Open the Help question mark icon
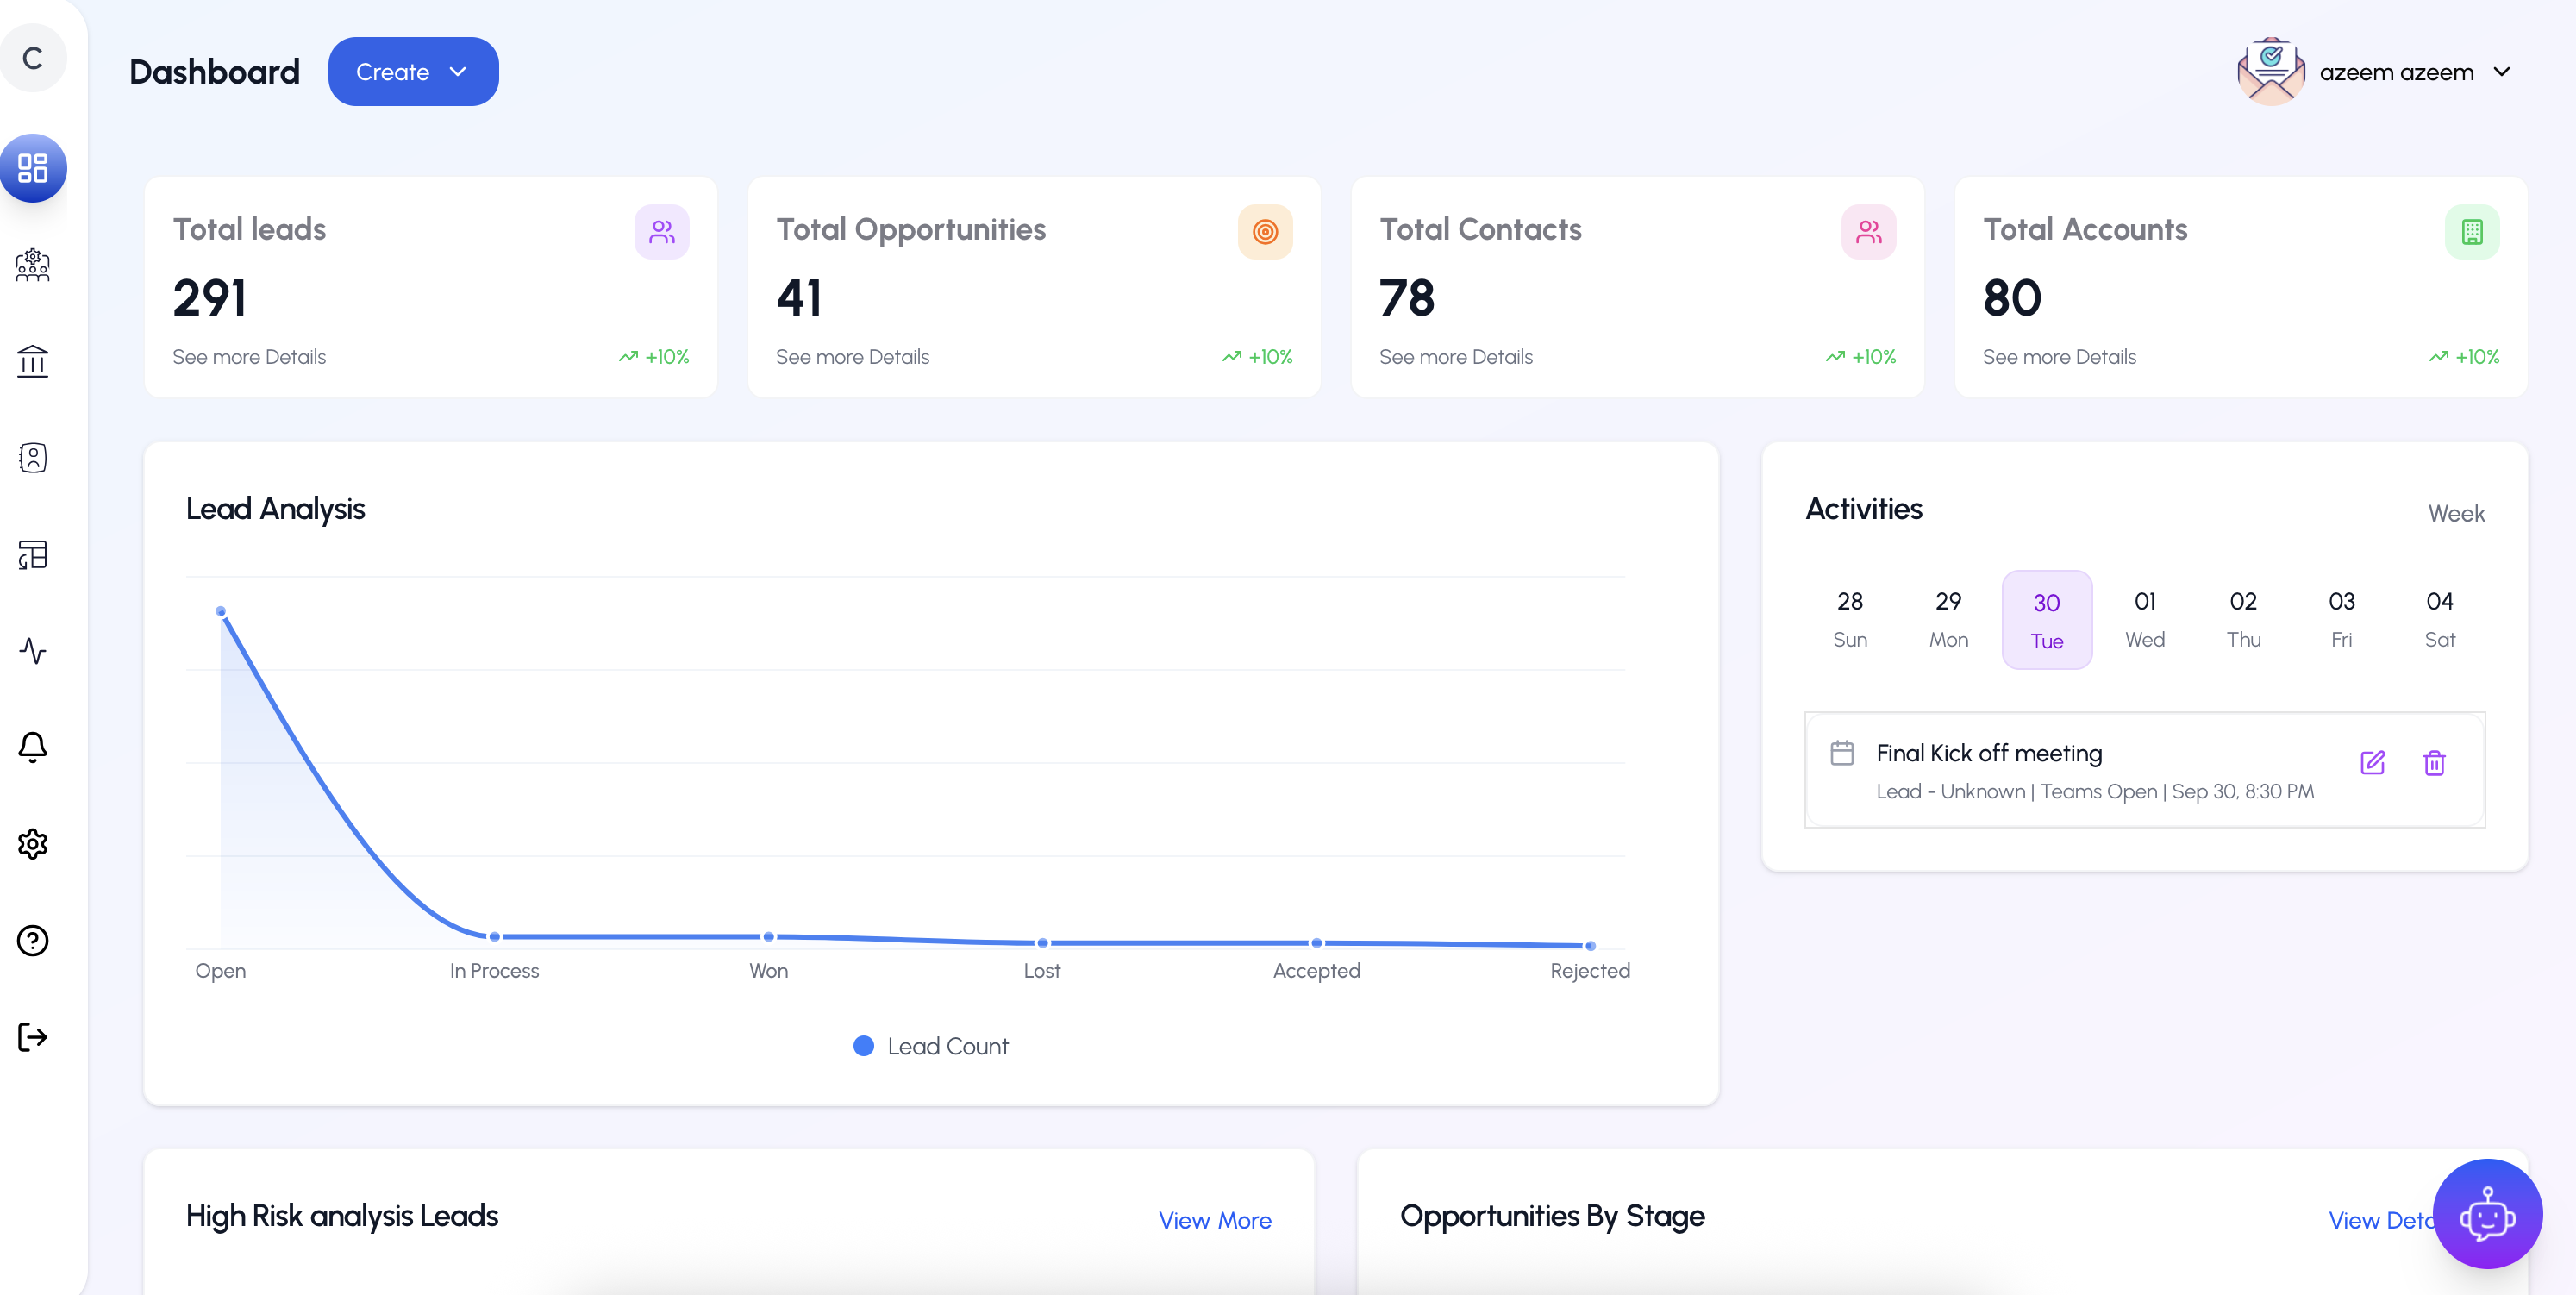 (x=33, y=940)
